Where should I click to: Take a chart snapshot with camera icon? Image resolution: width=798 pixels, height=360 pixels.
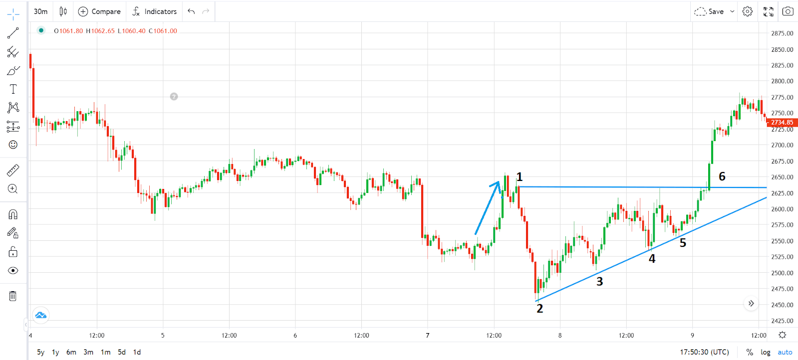tap(788, 11)
